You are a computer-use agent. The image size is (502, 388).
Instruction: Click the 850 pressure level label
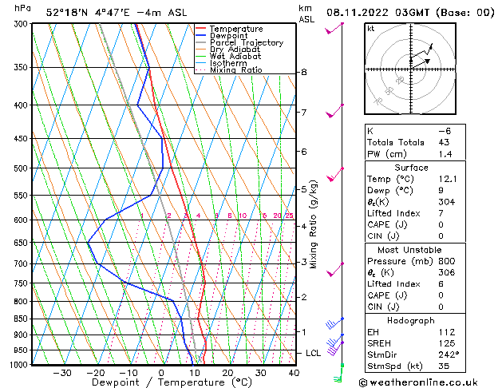click(x=22, y=319)
